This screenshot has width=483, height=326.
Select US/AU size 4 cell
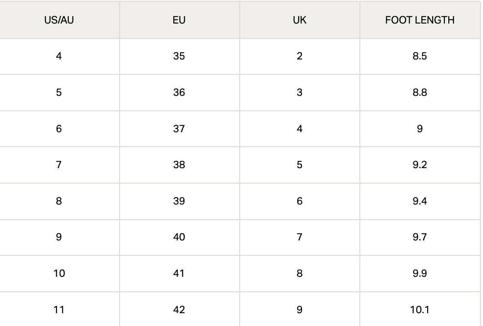point(59,56)
